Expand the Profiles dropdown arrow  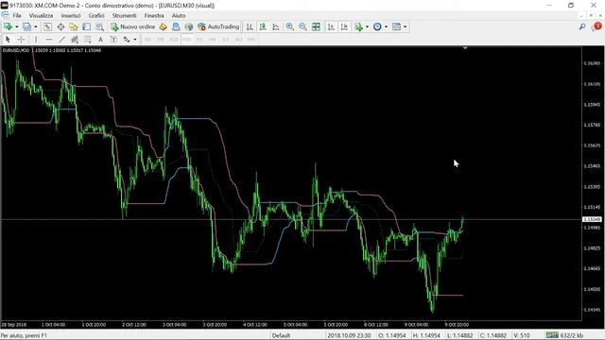(36, 26)
